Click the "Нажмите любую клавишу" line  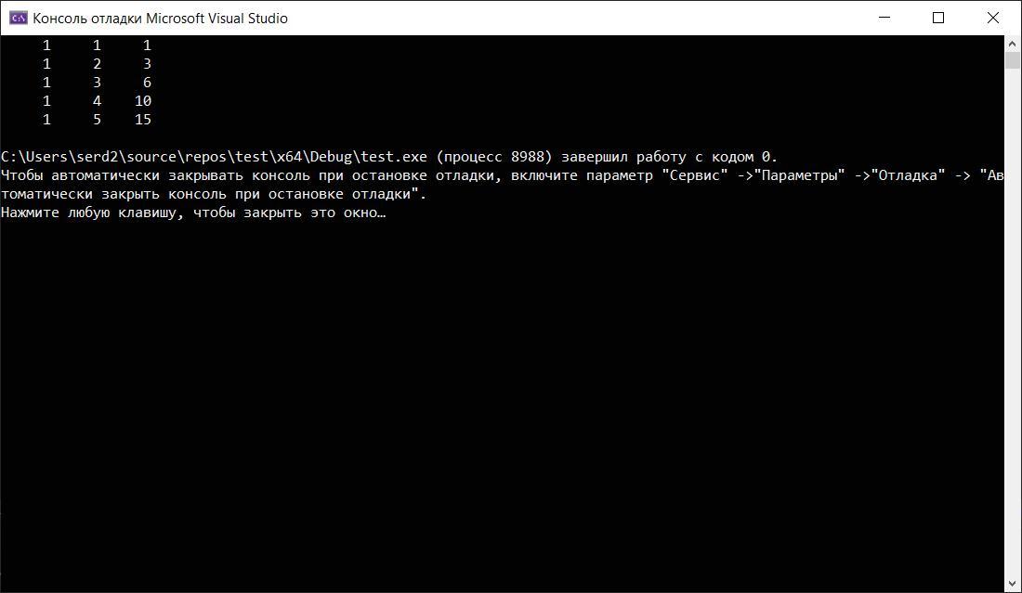193,213
